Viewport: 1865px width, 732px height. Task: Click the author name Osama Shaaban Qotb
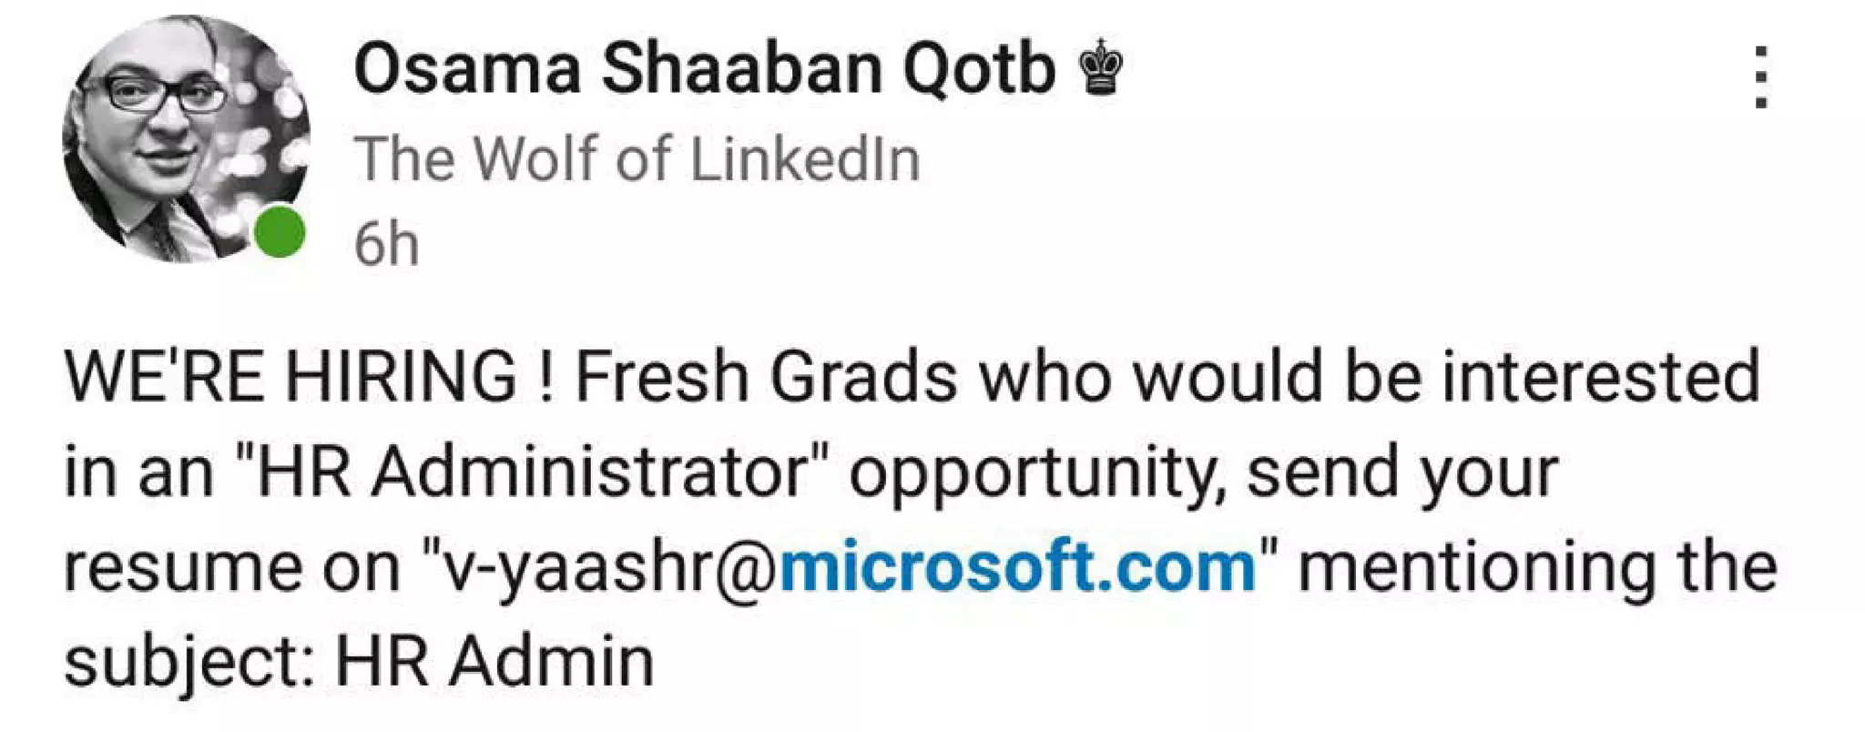click(x=703, y=69)
